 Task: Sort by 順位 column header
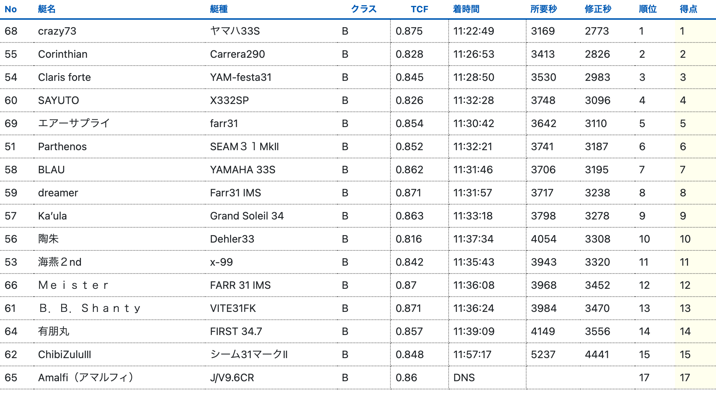pyautogui.click(x=647, y=9)
